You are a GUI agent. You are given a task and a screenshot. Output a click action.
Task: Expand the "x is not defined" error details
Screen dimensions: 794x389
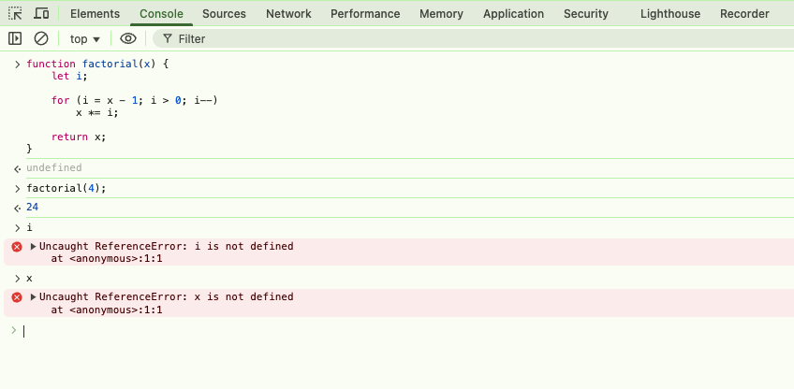[34, 297]
